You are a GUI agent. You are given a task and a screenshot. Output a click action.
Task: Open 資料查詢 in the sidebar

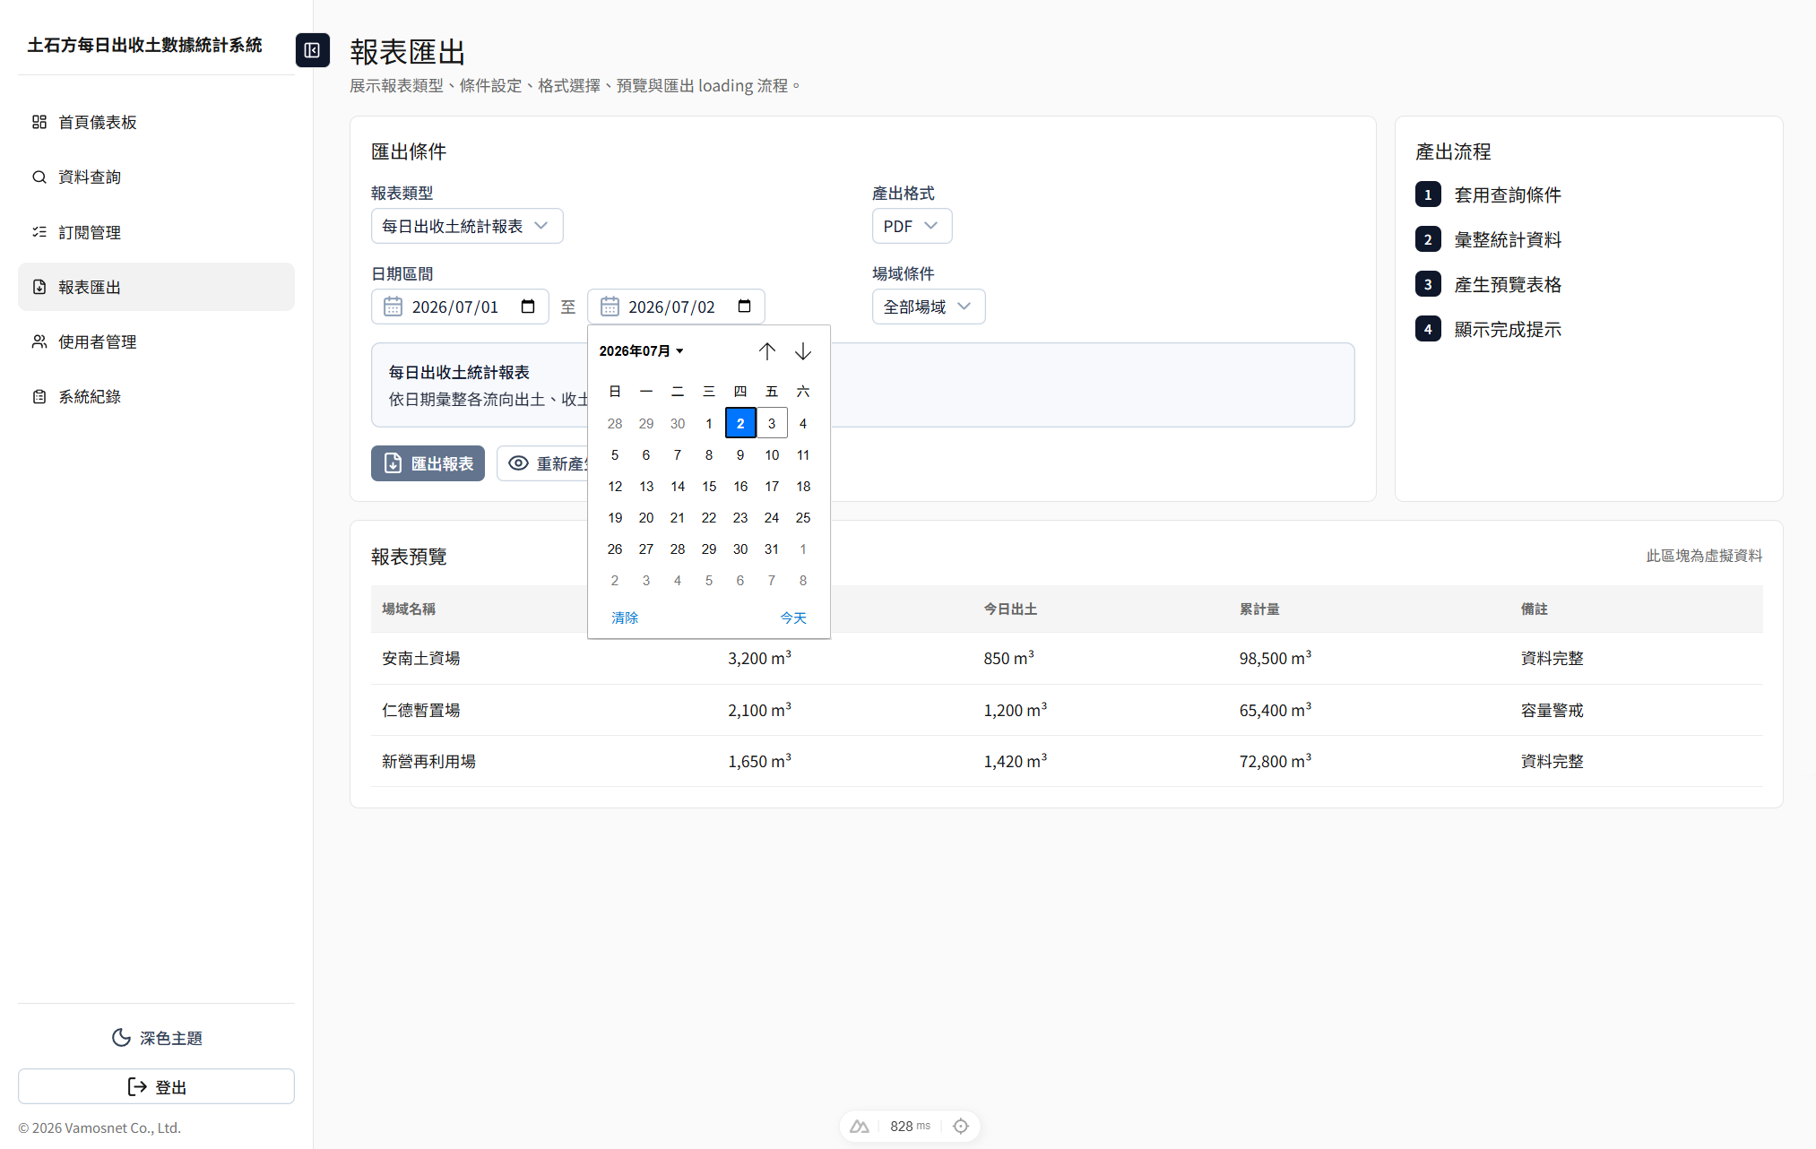(x=156, y=177)
